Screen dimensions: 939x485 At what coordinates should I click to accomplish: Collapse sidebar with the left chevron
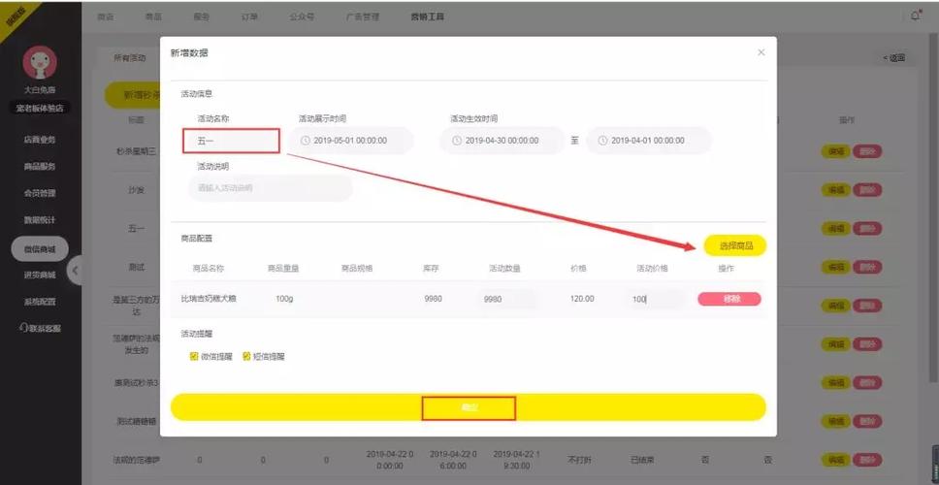point(76,269)
